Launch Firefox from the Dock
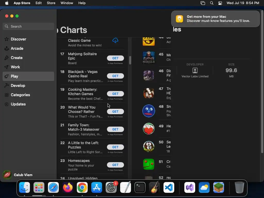The image size is (264, 198). click(x=68, y=187)
